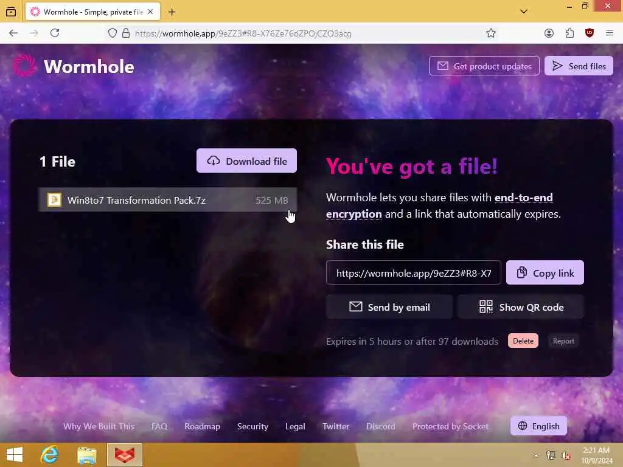Click the 7z archive file icon
This screenshot has width=623, height=467.
pos(54,199)
